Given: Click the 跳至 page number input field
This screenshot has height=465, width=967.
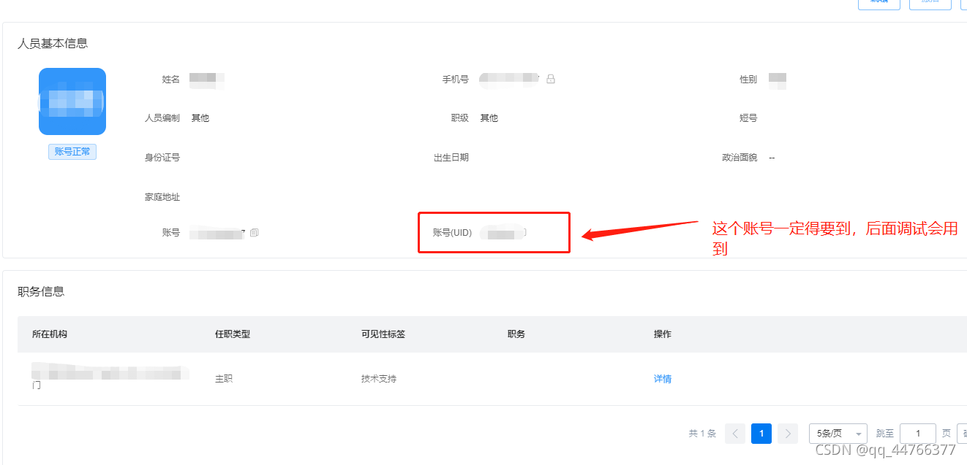Looking at the screenshot, I should tap(917, 434).
